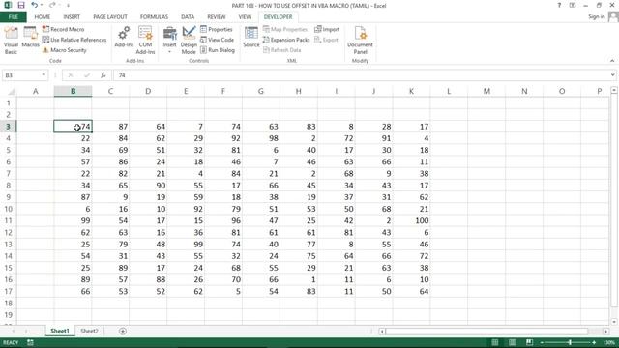
Task: Switch to the PAGE LAYOUT tab
Action: coord(110,17)
